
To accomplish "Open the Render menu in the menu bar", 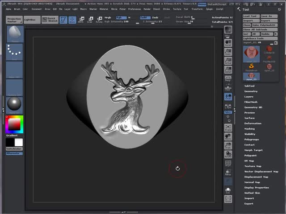I will pos(147,9).
